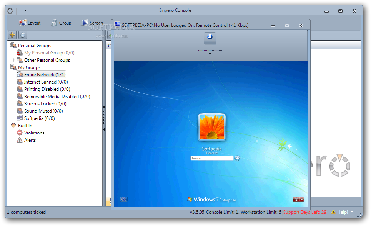371x226 pixels.
Task: Expand Other Personal Groups node
Action: pos(14,60)
